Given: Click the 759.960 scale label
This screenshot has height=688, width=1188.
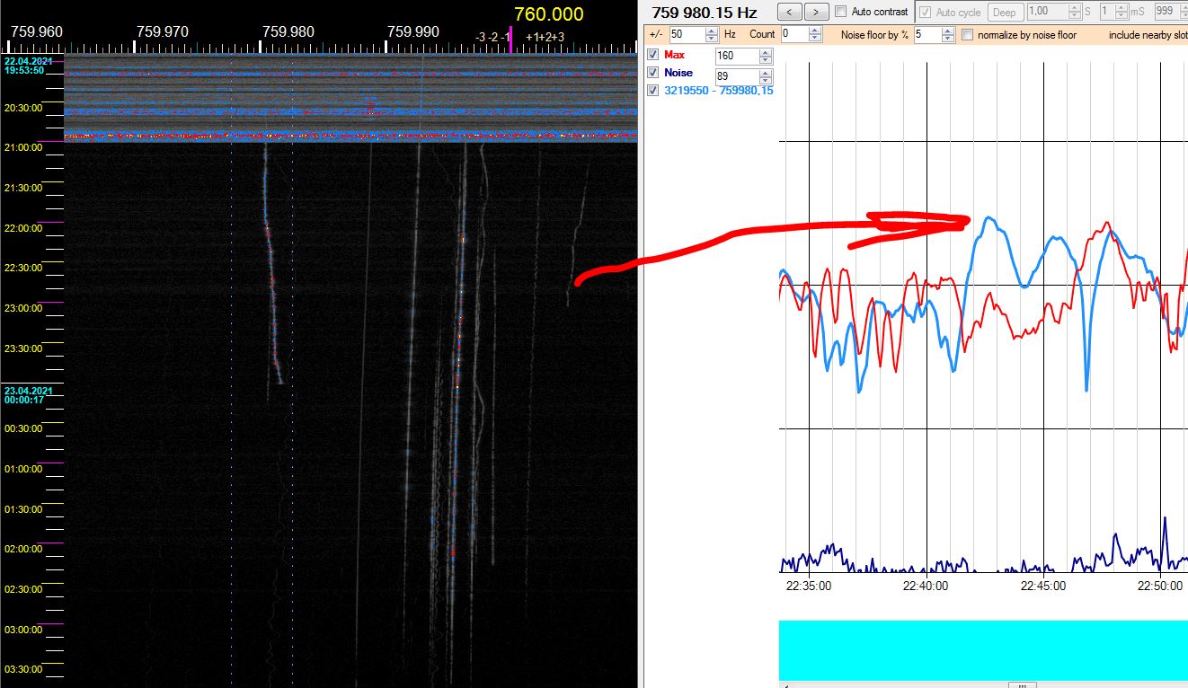Looking at the screenshot, I should tap(37, 31).
